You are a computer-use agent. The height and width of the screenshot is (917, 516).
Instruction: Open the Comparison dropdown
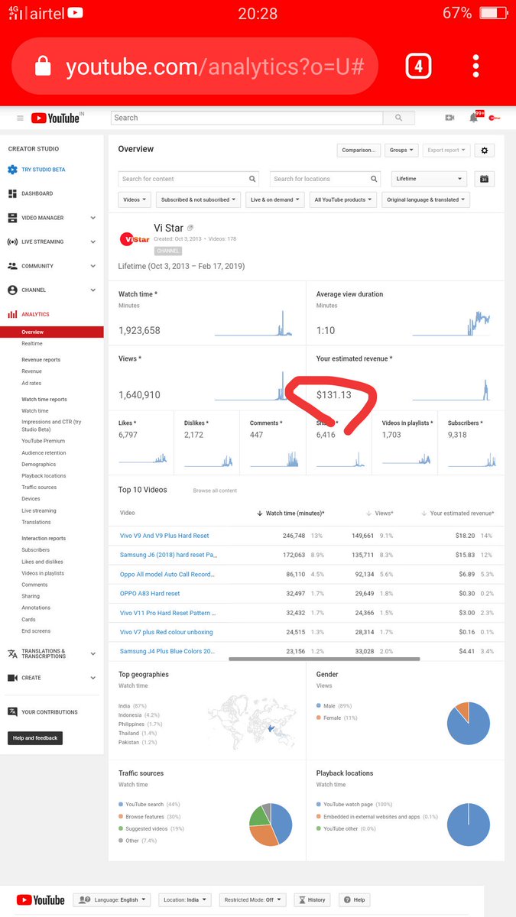[x=358, y=151]
